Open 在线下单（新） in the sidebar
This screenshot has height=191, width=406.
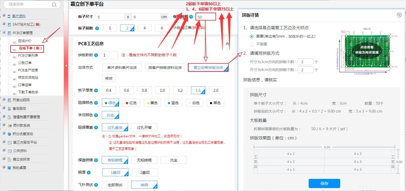pyautogui.click(x=30, y=48)
